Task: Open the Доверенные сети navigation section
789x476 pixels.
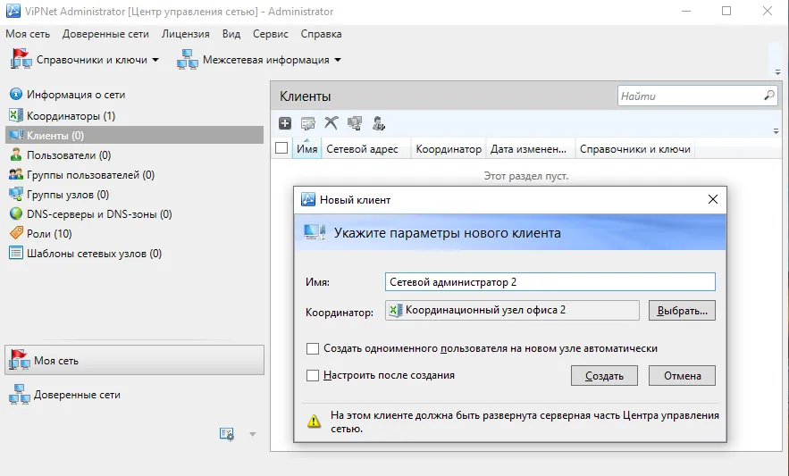Action: coord(134,395)
